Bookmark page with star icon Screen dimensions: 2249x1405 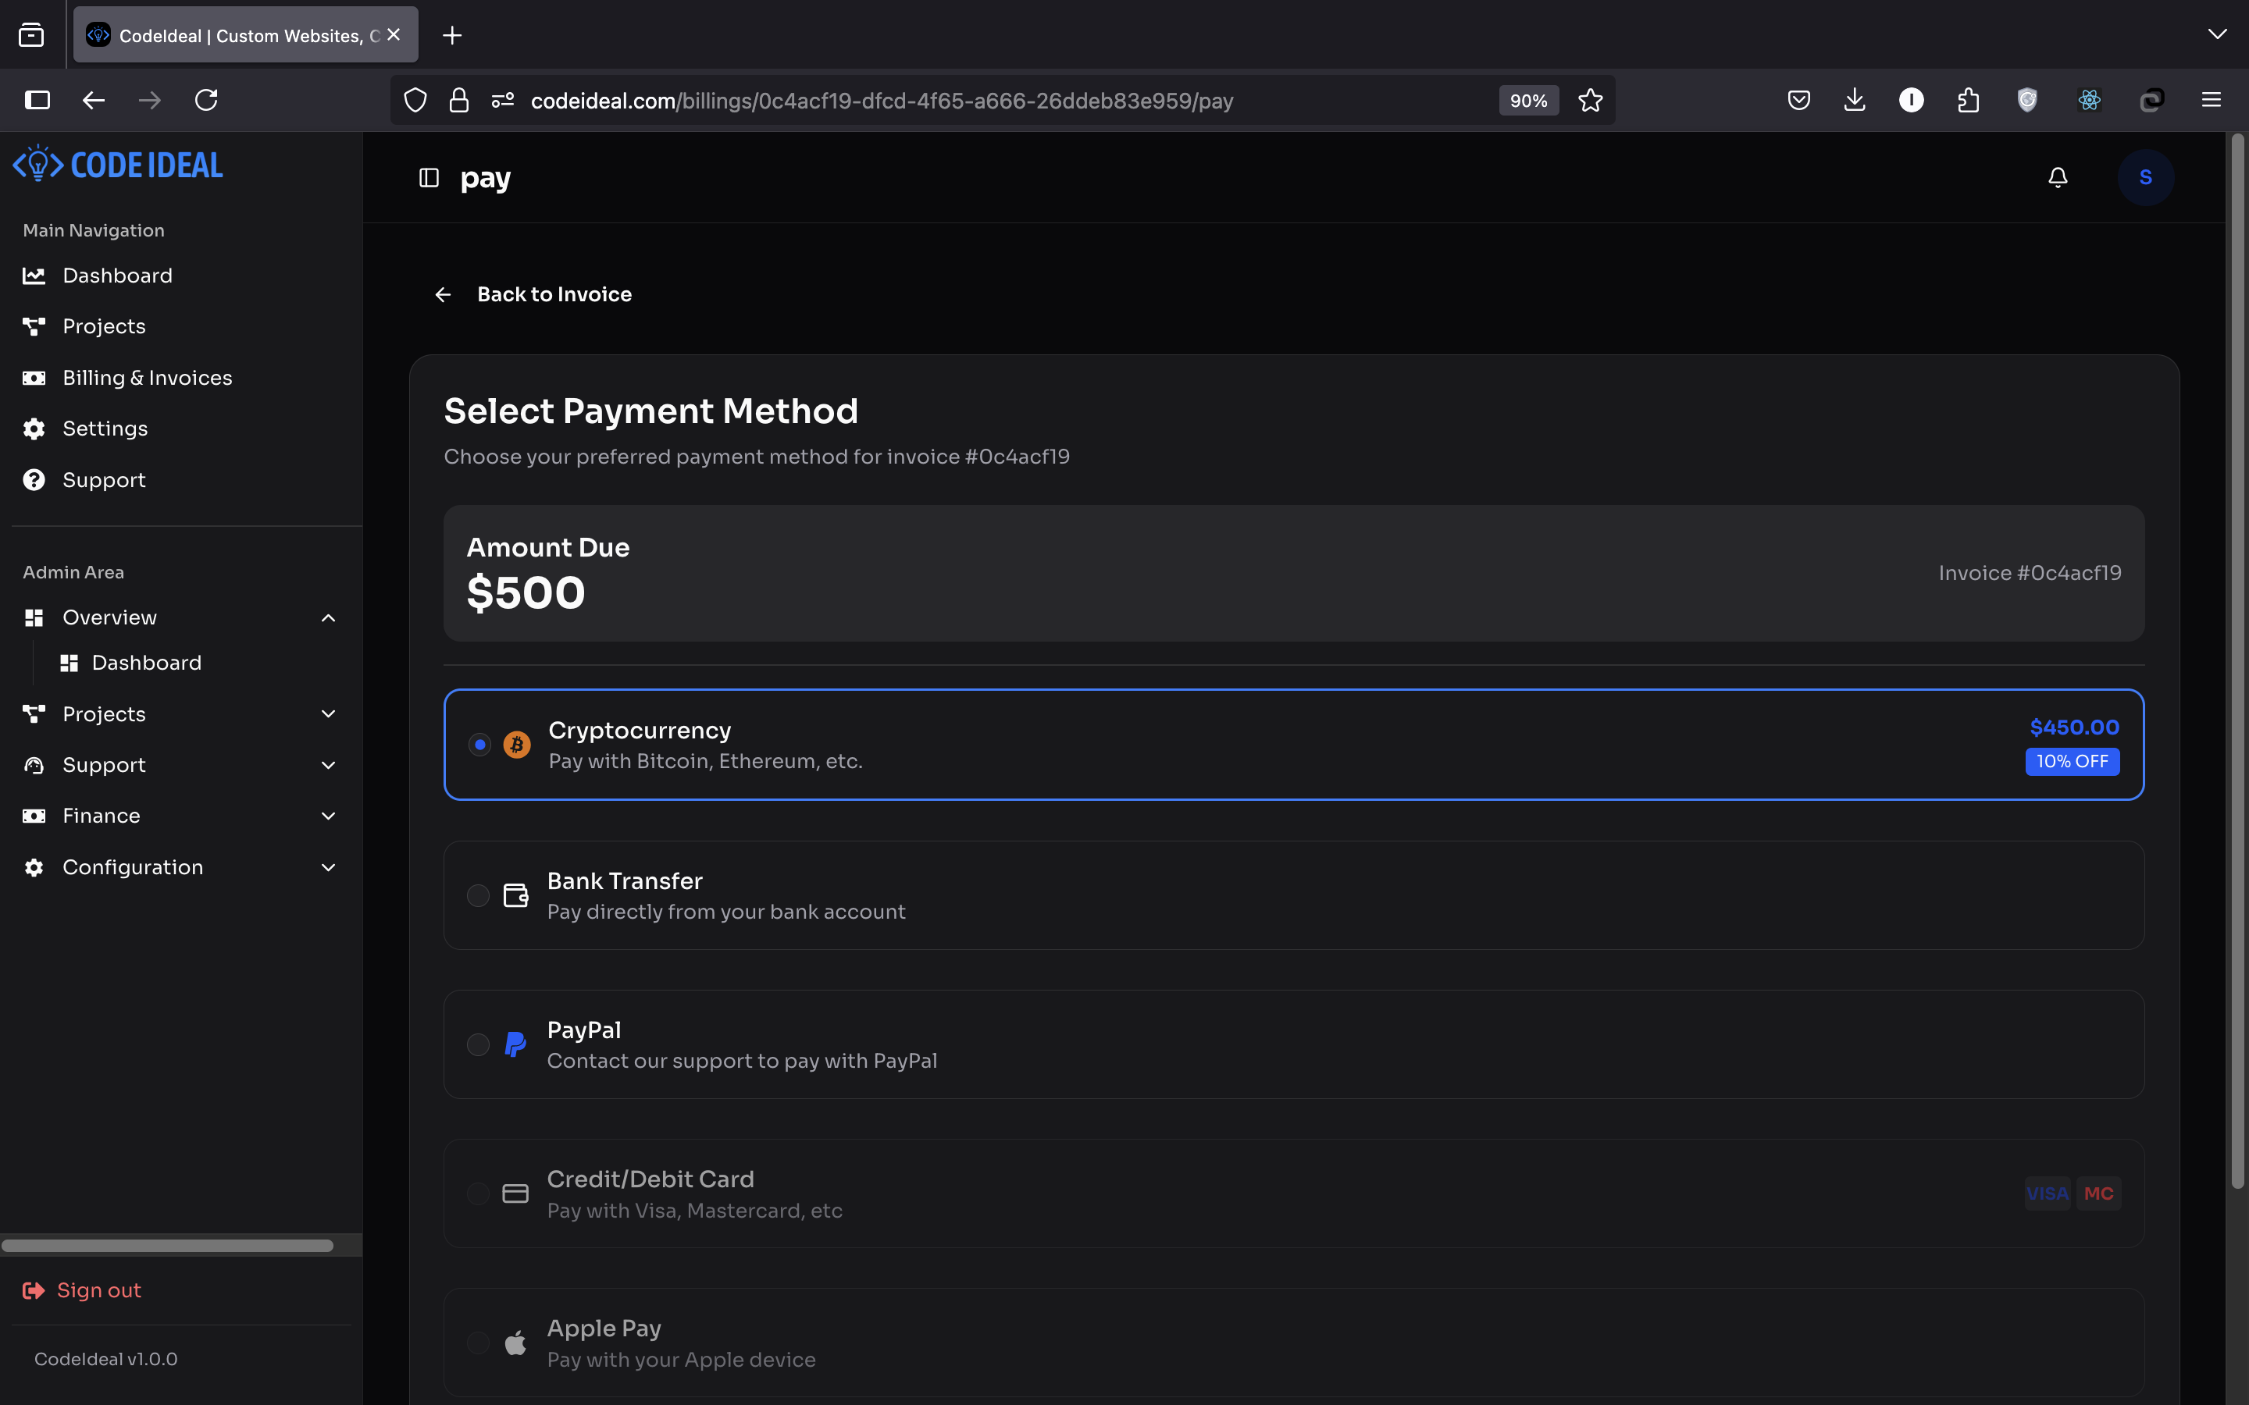click(1590, 101)
